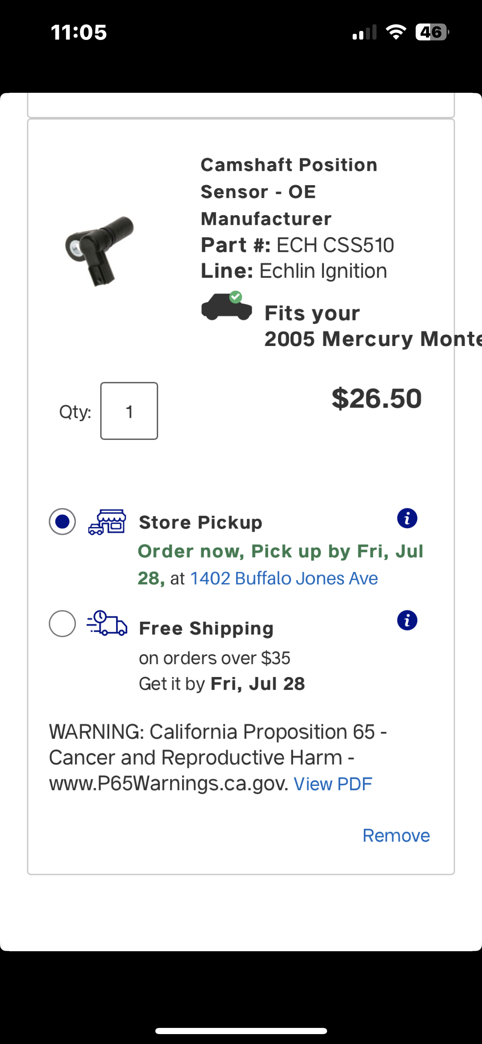Tap the store pickup storefront icon
The height and width of the screenshot is (1044, 482).
(107, 522)
